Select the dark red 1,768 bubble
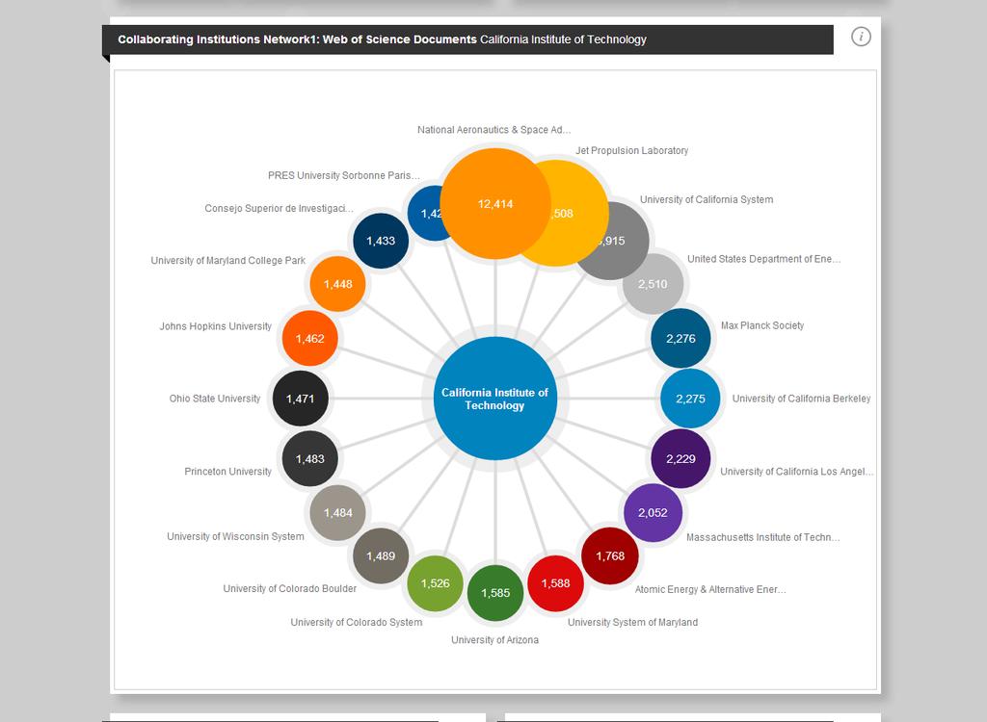 coord(610,556)
